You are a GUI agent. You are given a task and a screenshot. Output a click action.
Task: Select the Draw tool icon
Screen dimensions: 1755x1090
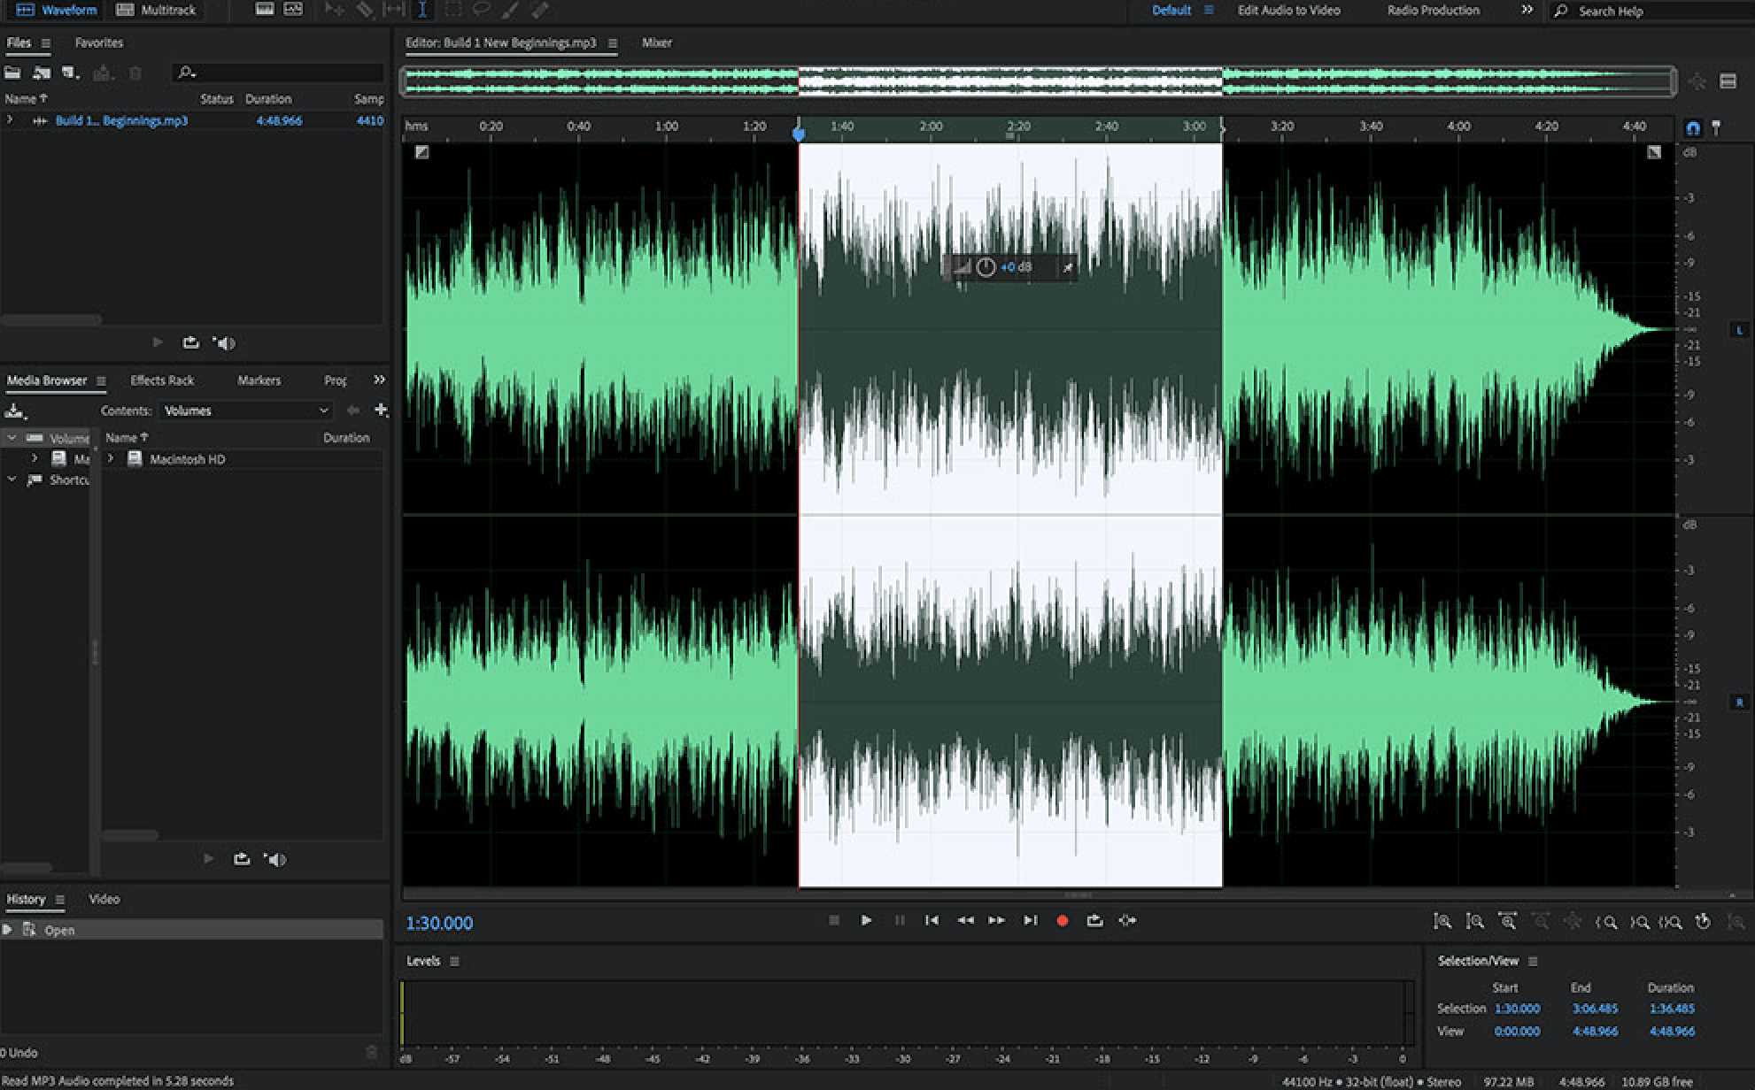click(514, 12)
